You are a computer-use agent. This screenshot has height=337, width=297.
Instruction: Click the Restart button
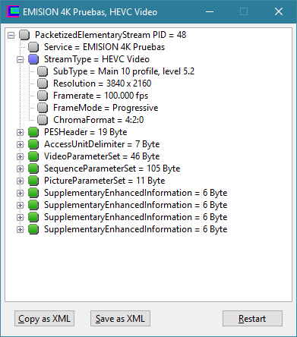[x=252, y=319]
